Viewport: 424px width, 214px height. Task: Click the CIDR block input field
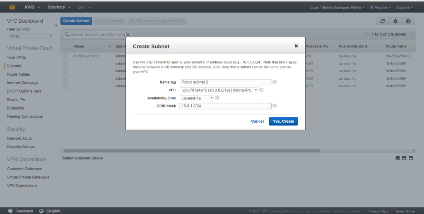226,106
